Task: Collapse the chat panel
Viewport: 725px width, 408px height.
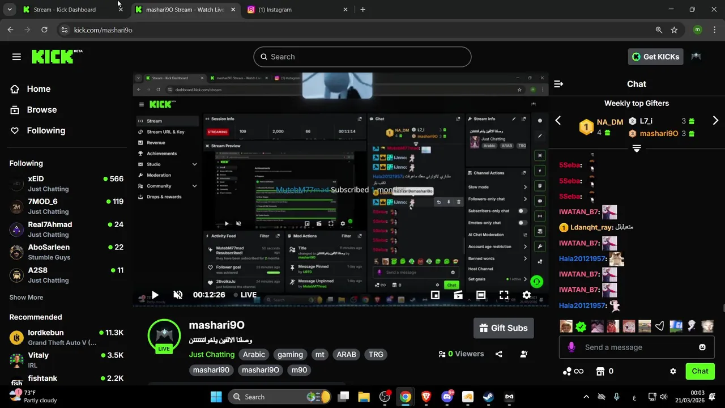Action: (x=558, y=84)
